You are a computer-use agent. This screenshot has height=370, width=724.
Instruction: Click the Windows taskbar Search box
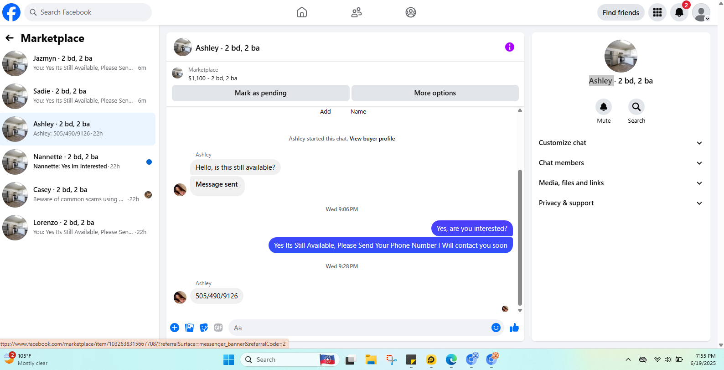(290, 360)
